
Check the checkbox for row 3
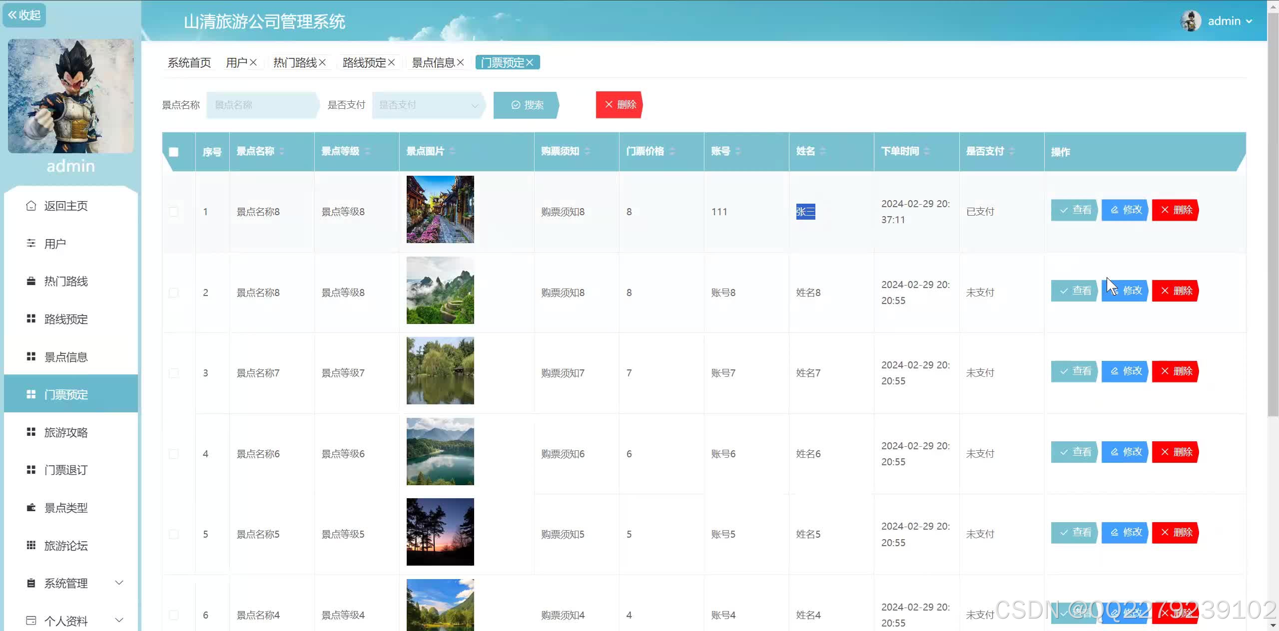pos(174,373)
